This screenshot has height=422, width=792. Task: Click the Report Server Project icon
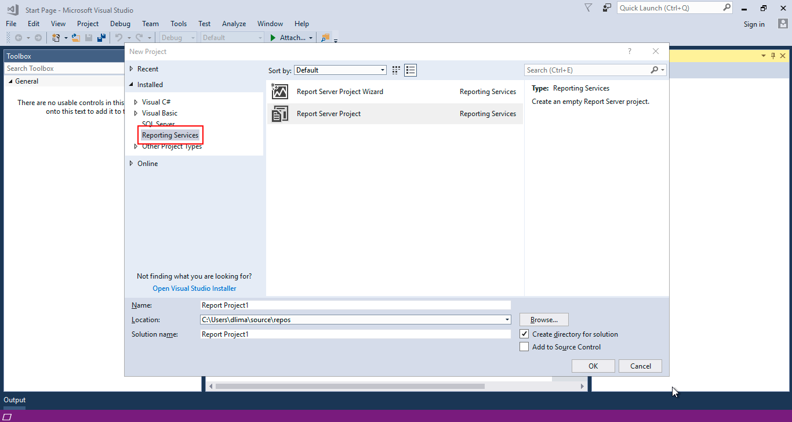(x=280, y=114)
